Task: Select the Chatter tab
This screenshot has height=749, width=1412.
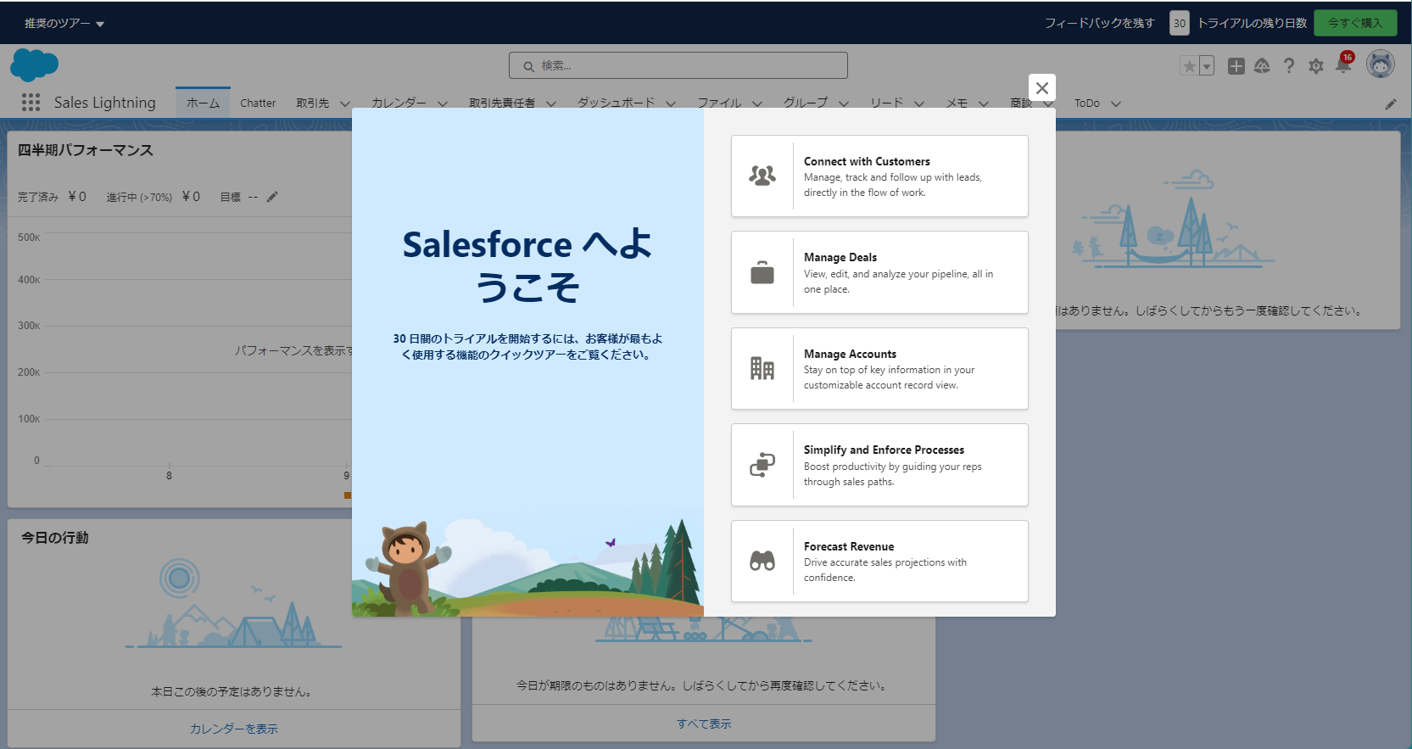Action: tap(258, 103)
